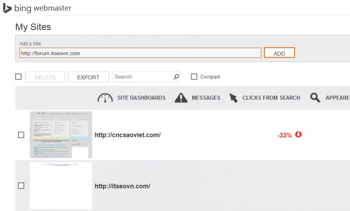Focus the sites Search text box
The height and width of the screenshot is (211, 350).
tap(143, 77)
